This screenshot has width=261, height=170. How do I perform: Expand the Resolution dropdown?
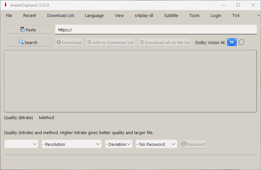click(72, 144)
